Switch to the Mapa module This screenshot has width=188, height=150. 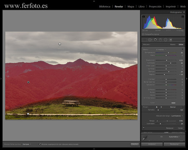tap(131, 7)
